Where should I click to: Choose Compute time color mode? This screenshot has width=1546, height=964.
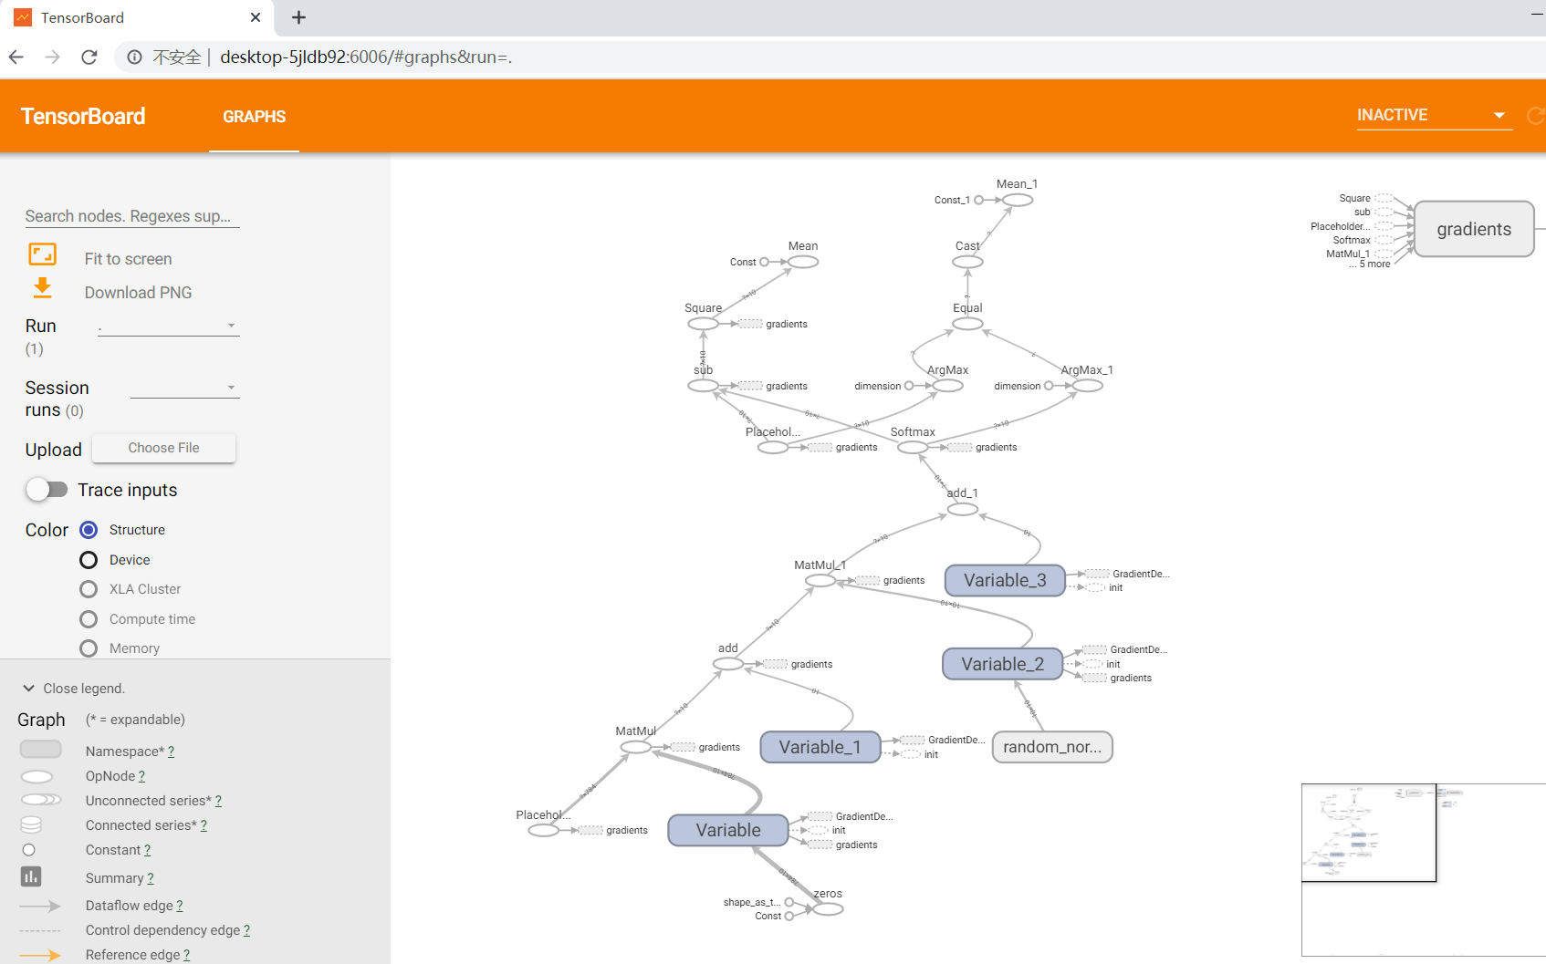pos(89,619)
